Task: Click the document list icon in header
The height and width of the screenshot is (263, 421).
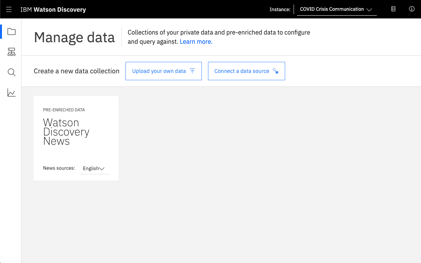Action: tap(393, 9)
